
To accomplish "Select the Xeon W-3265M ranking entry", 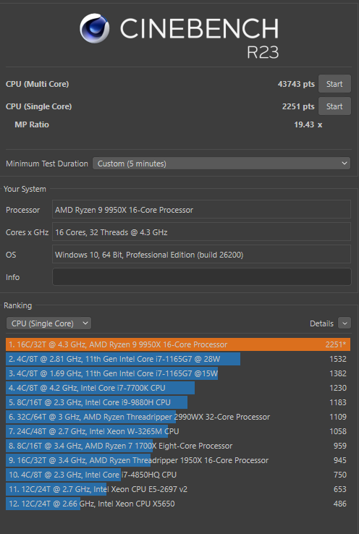I will (178, 431).
